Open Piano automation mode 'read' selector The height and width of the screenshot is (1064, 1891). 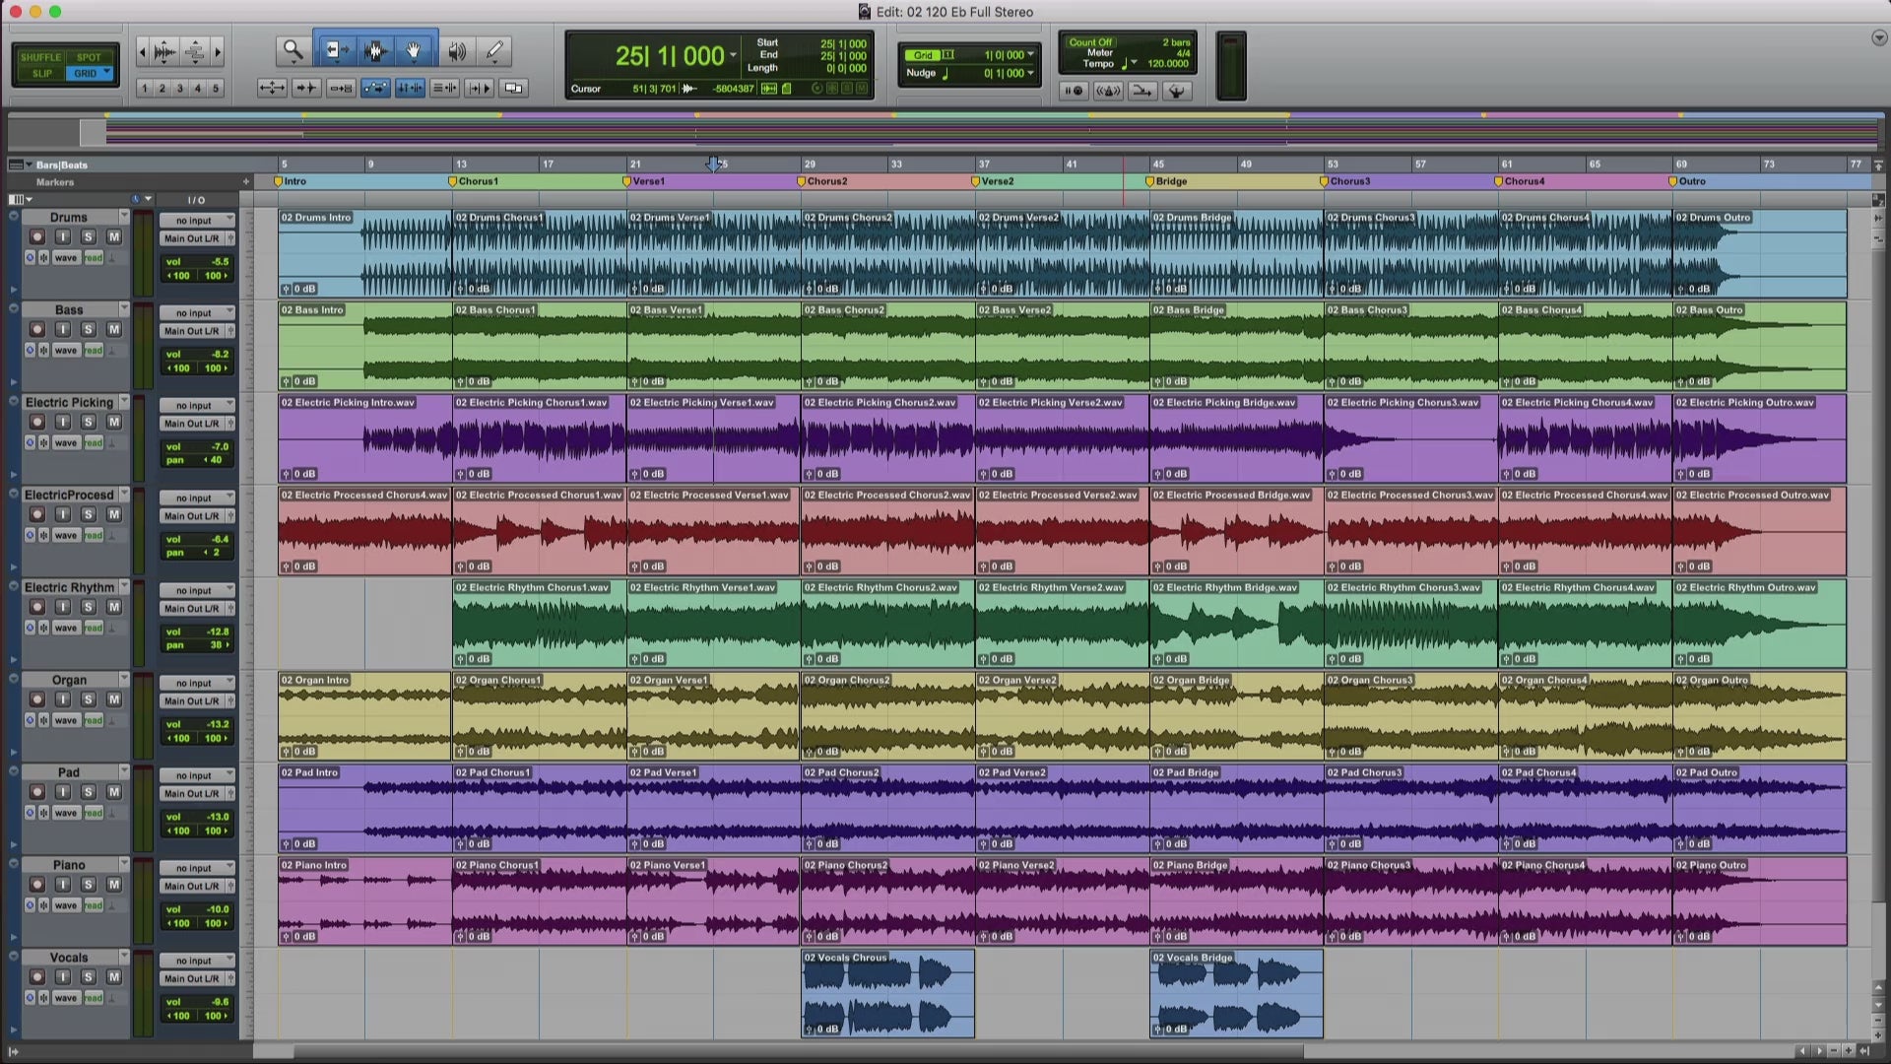click(94, 905)
